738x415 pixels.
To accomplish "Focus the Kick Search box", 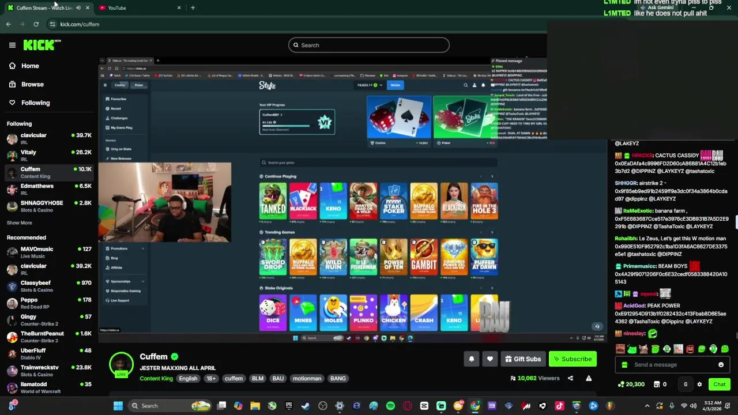I will [369, 45].
